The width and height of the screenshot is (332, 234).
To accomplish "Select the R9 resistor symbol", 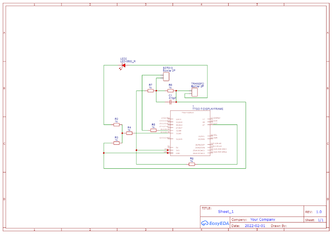I will point(192,164).
